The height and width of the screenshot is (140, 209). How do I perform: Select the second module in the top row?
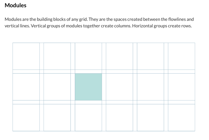pos(57,56)
